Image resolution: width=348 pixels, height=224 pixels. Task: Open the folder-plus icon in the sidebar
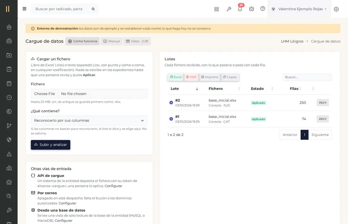pos(9,55)
